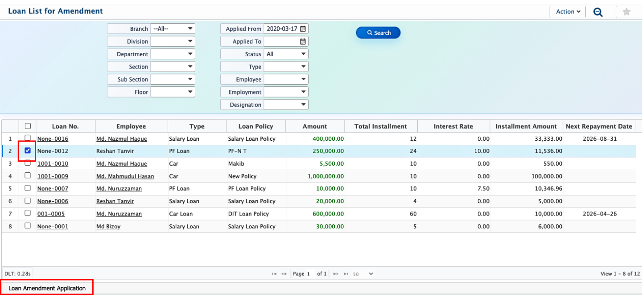The height and width of the screenshot is (297, 642).
Task: Open the Status dropdown showing All
Action: tap(286, 54)
